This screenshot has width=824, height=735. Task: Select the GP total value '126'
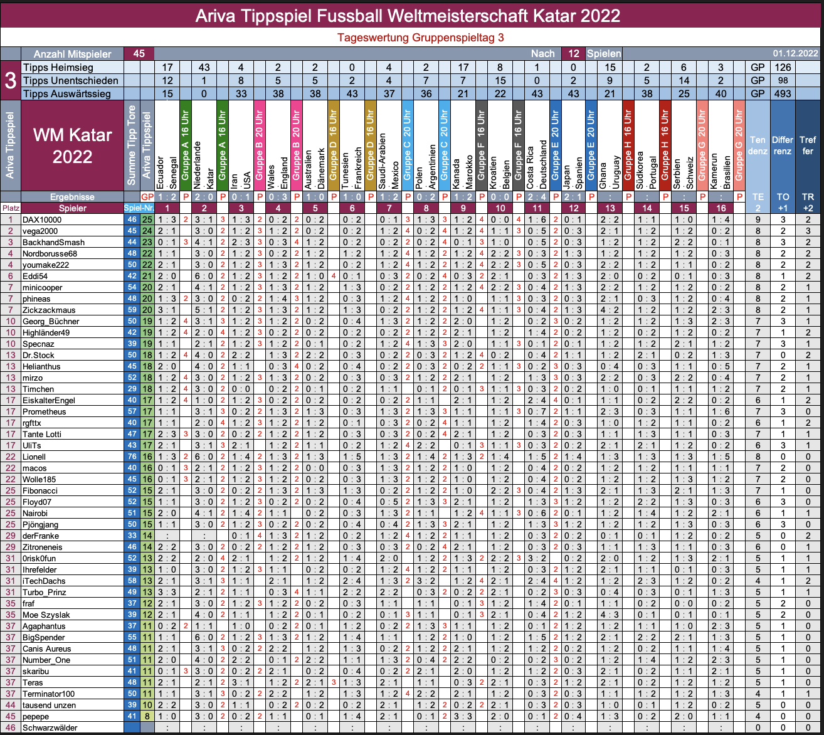pyautogui.click(x=783, y=68)
